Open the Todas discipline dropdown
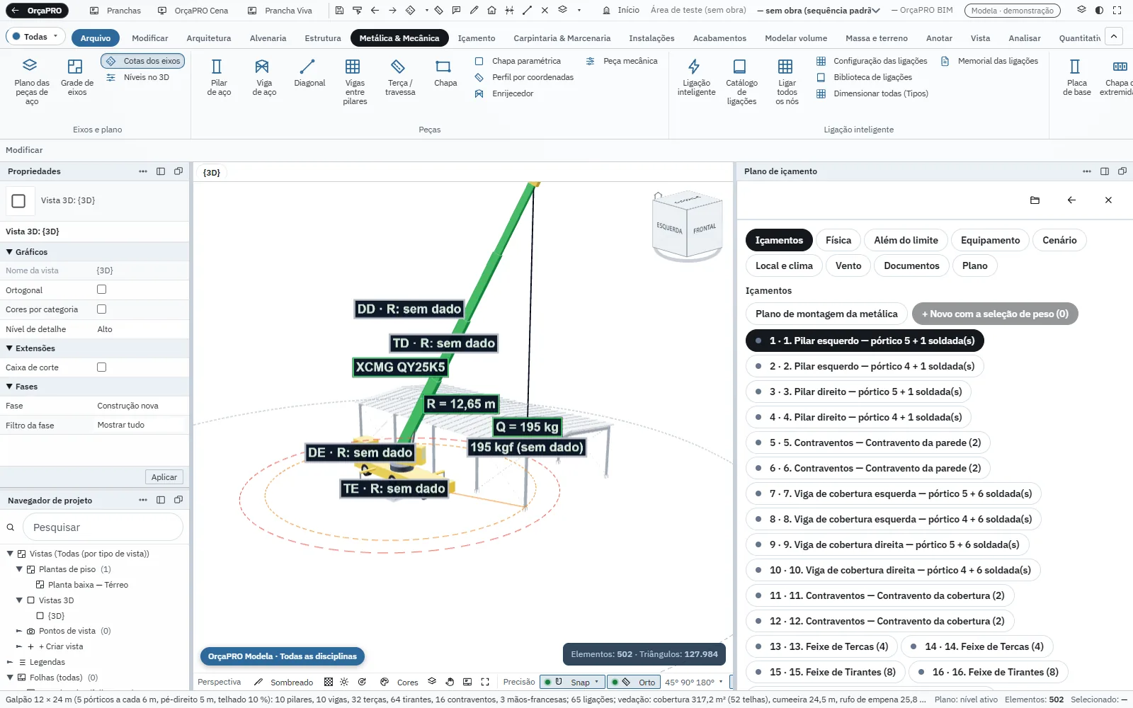The height and width of the screenshot is (708, 1133). point(35,37)
